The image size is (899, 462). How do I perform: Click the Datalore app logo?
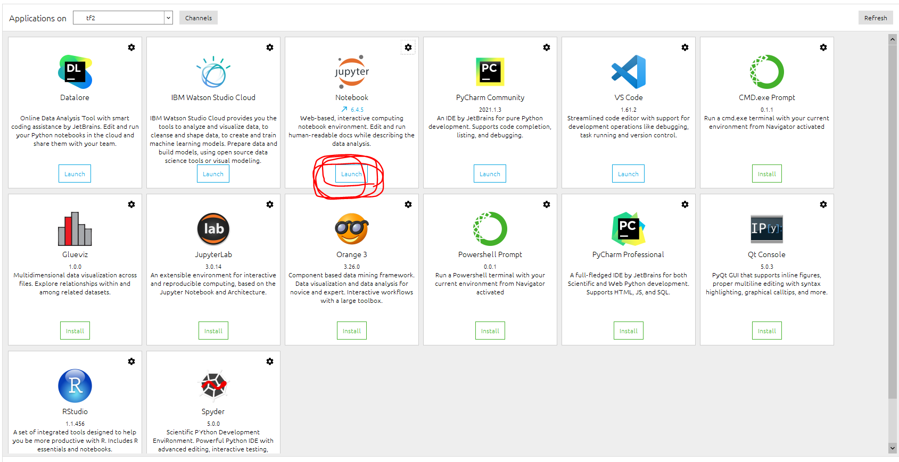[x=75, y=72]
